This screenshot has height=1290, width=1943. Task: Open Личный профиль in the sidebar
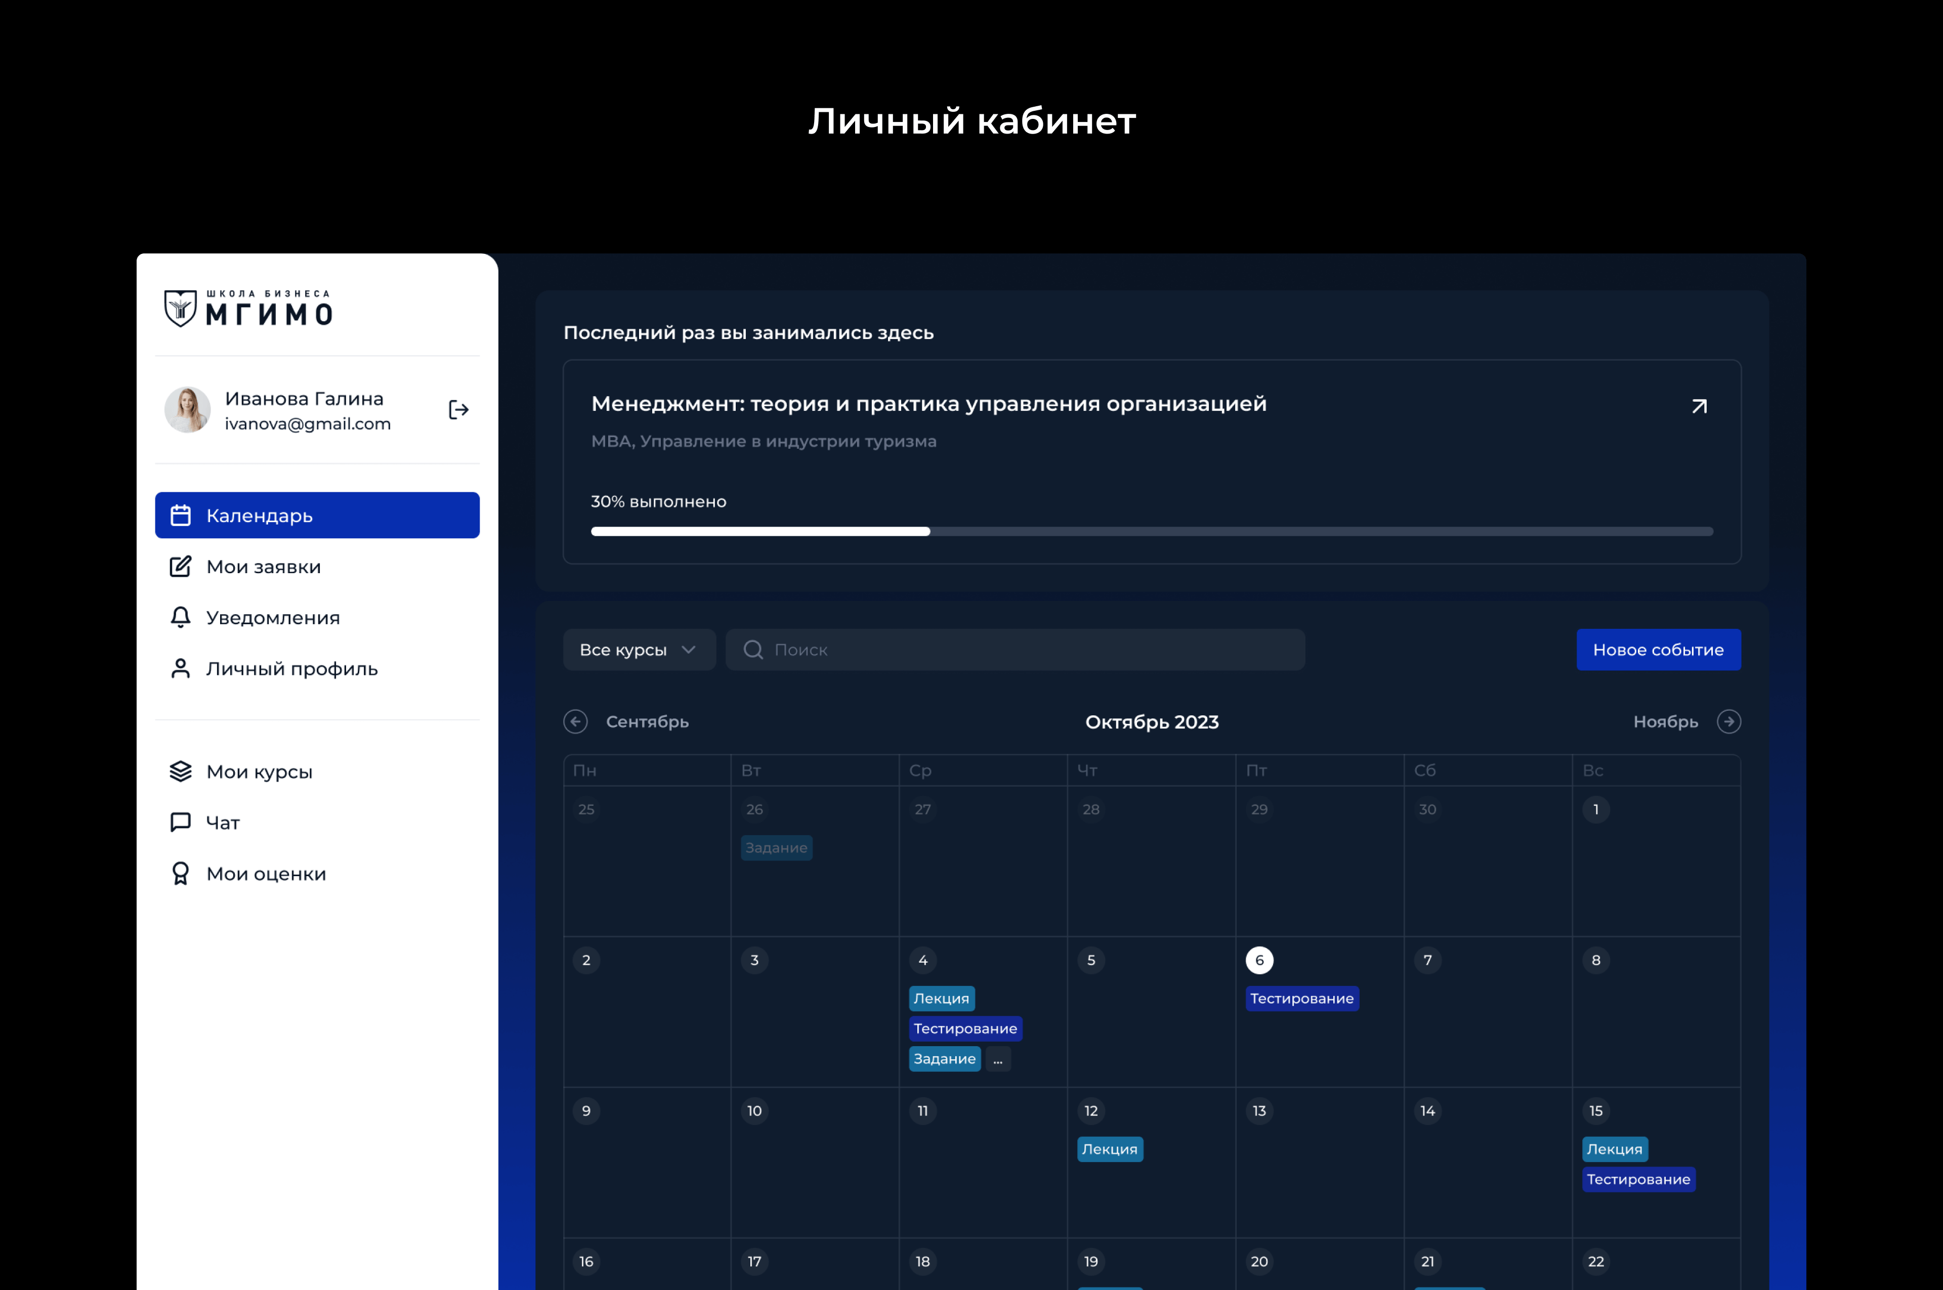291,668
